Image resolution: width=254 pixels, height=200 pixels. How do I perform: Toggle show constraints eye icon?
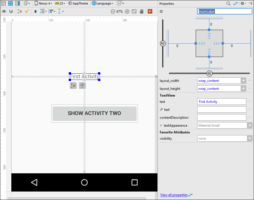[x=4, y=11]
